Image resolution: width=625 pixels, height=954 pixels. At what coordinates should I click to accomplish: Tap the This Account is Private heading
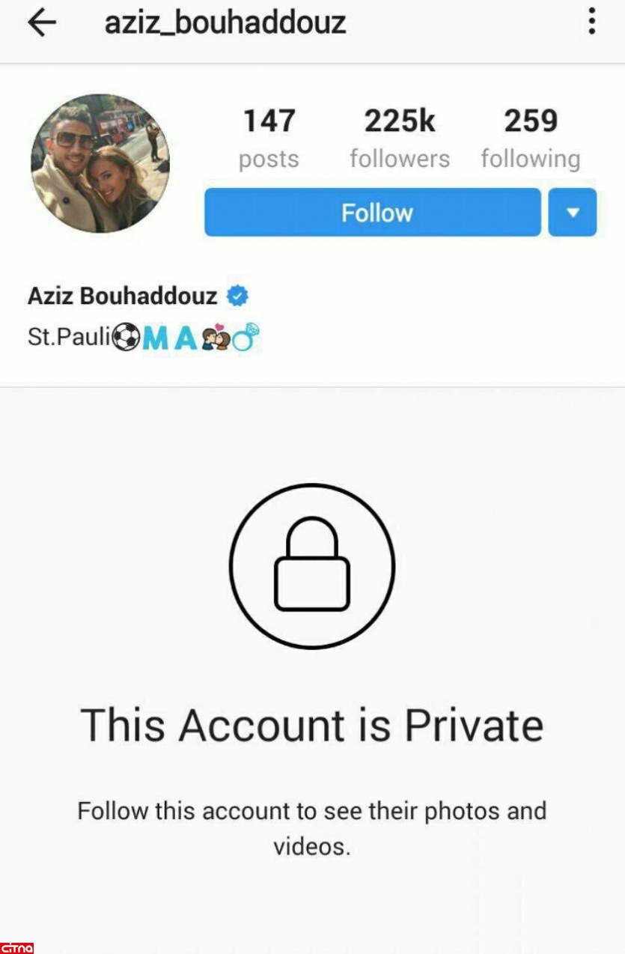click(312, 725)
